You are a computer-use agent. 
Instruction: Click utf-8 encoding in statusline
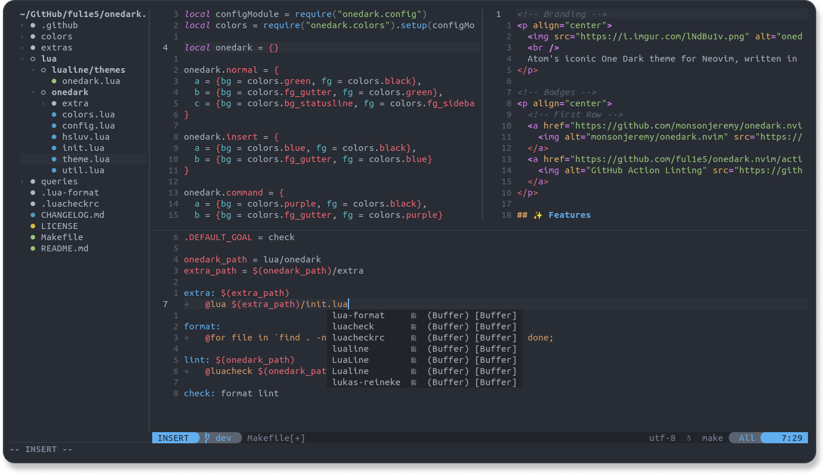click(x=662, y=438)
